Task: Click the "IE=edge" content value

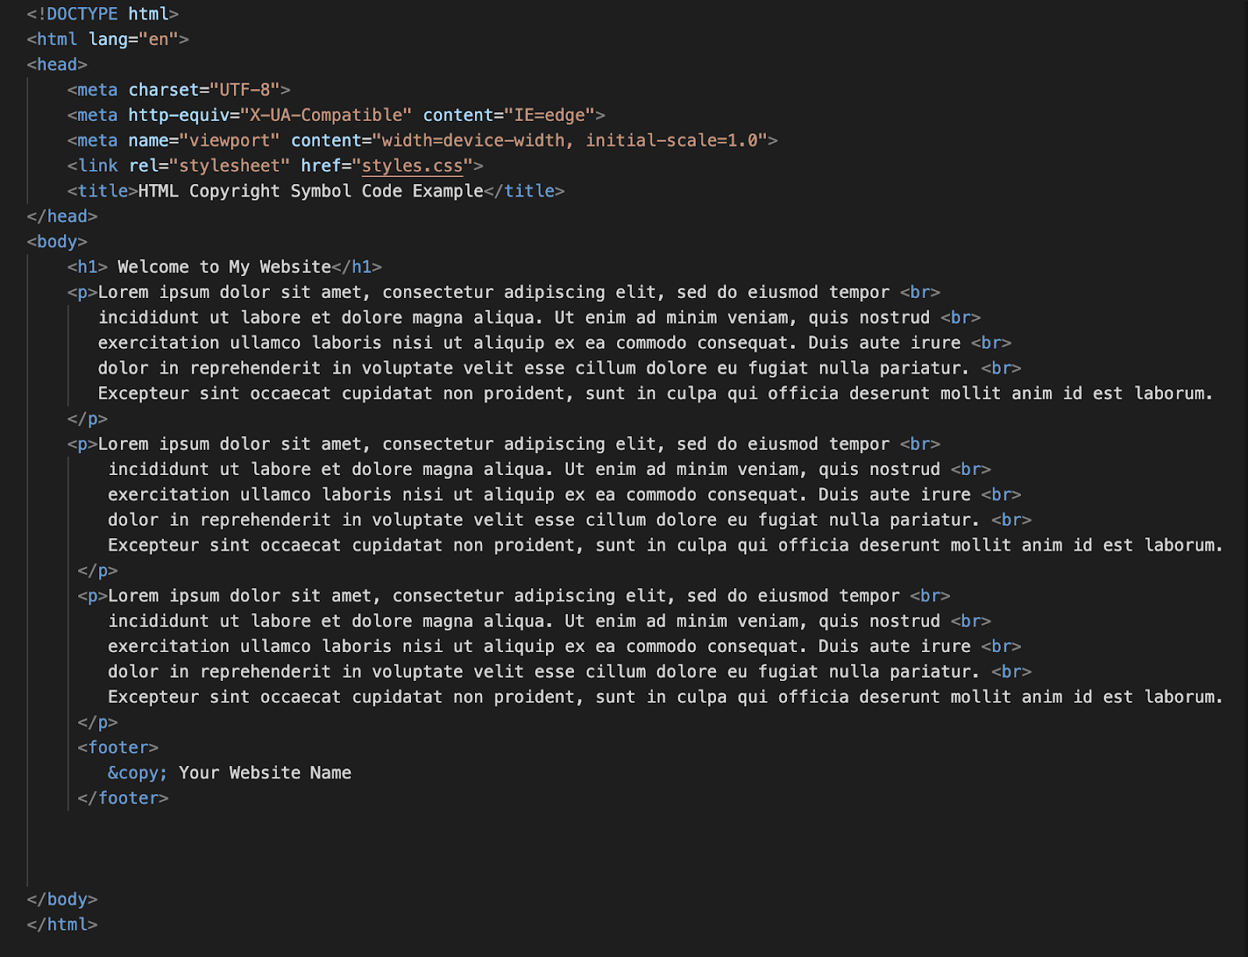Action: 549,115
